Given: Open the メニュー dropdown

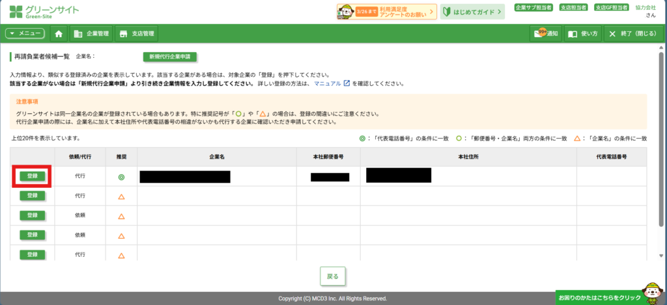Looking at the screenshot, I should [25, 34].
